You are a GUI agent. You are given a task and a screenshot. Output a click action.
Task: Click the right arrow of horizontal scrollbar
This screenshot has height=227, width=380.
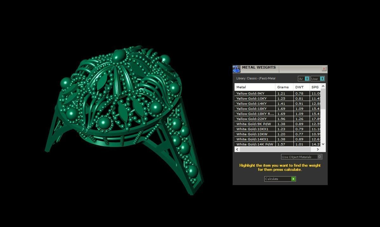(318, 149)
